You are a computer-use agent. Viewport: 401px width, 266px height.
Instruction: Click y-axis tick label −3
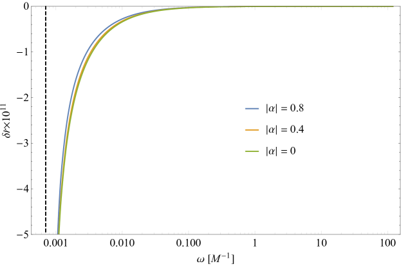tap(23, 143)
